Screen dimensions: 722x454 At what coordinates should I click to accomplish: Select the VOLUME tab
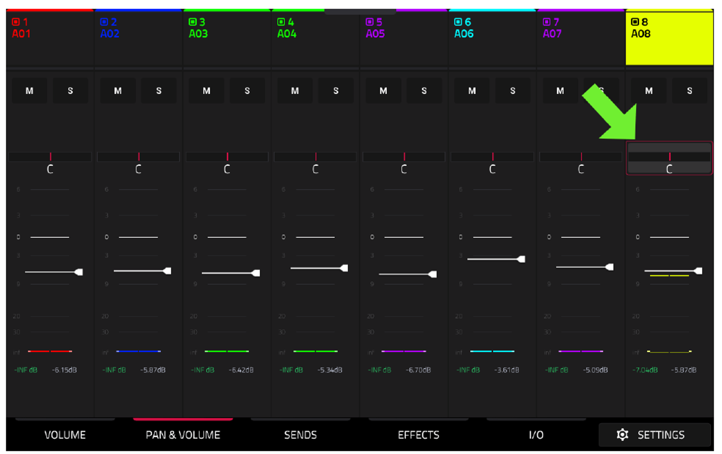pos(65,435)
